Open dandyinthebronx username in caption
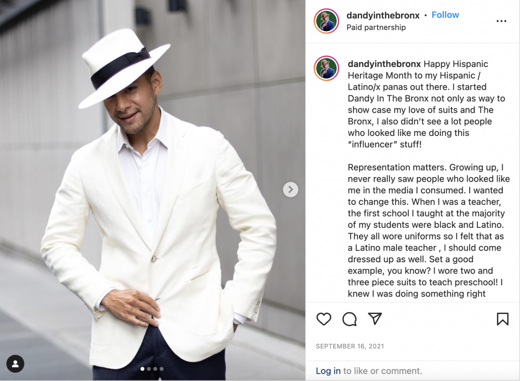 [384, 63]
